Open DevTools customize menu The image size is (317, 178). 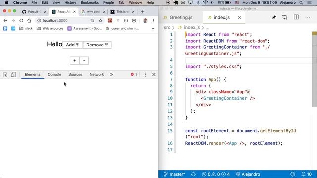(145, 75)
